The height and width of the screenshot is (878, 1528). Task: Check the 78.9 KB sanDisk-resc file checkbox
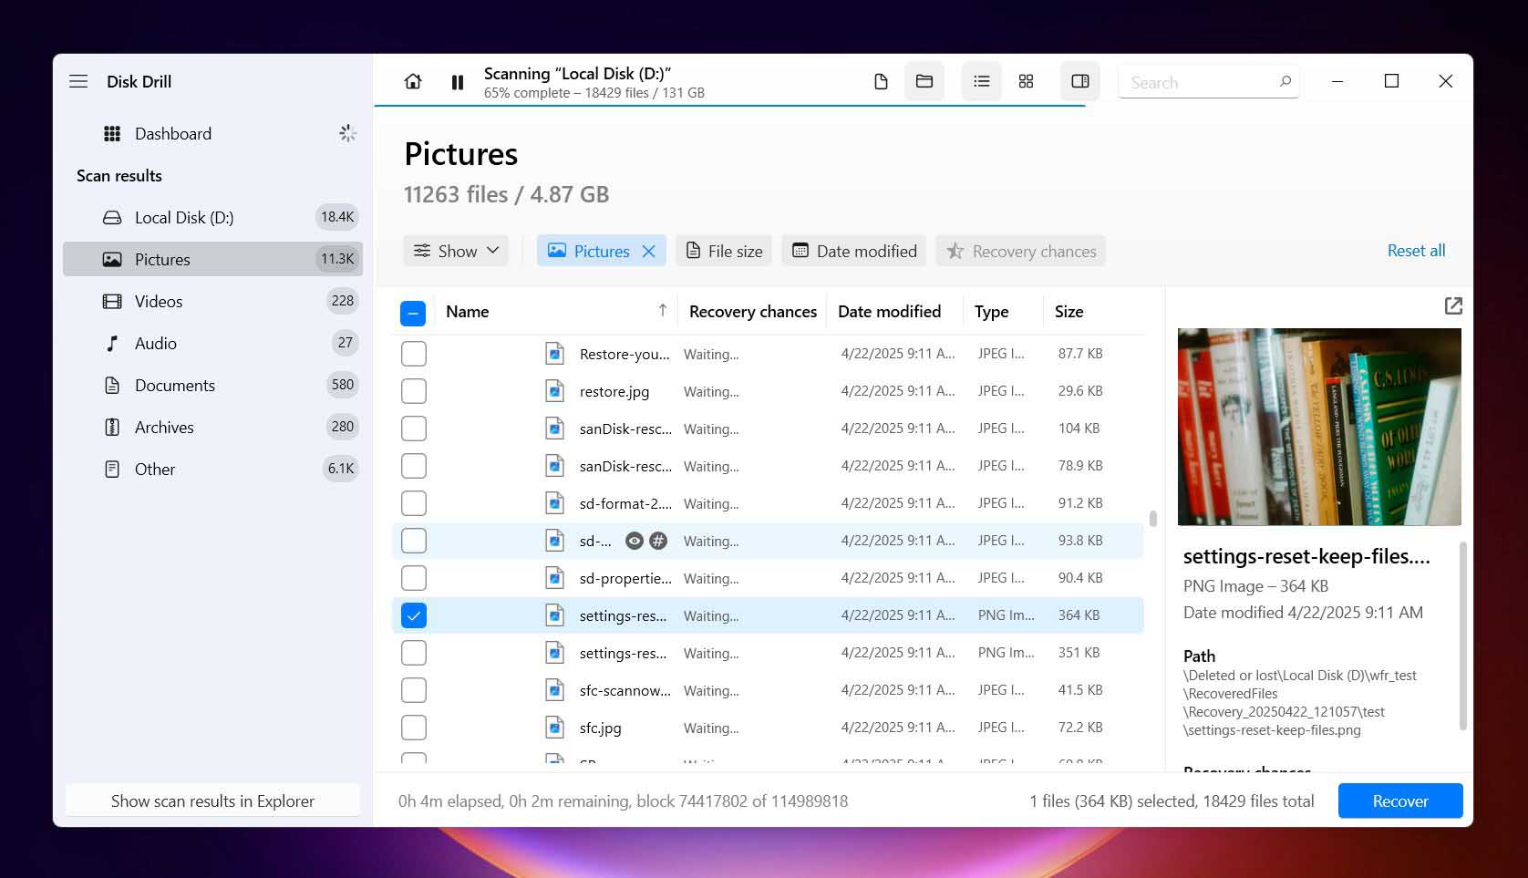[414, 466]
